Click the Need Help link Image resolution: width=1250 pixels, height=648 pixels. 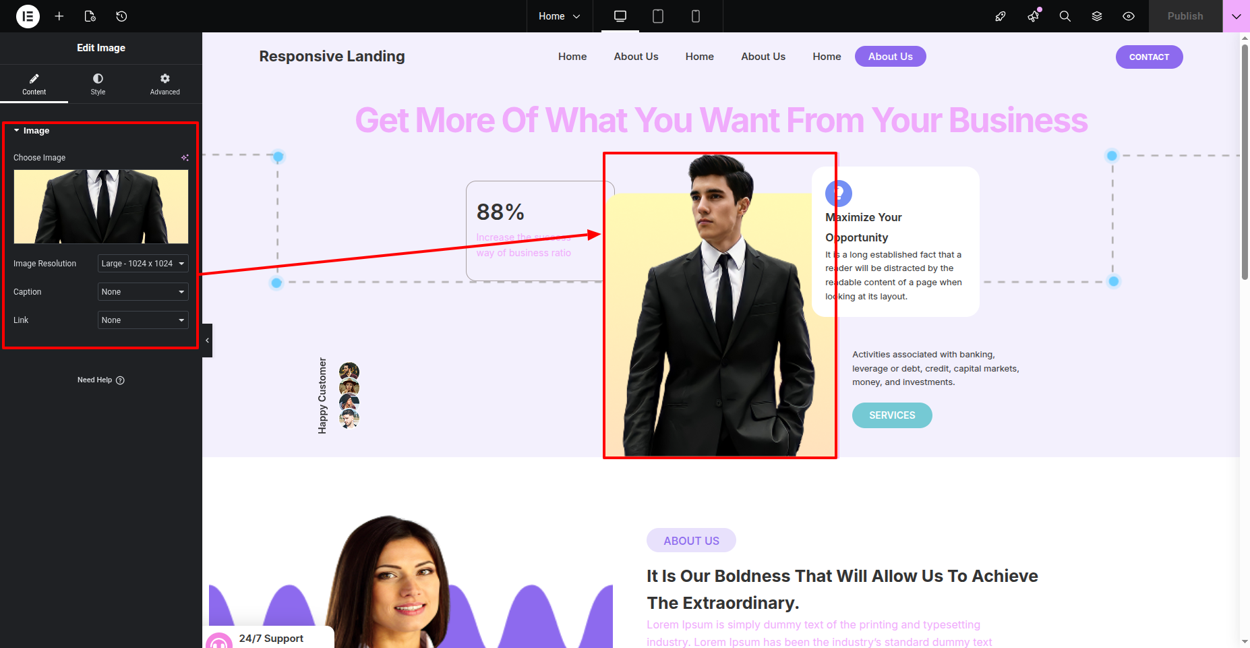pyautogui.click(x=101, y=380)
